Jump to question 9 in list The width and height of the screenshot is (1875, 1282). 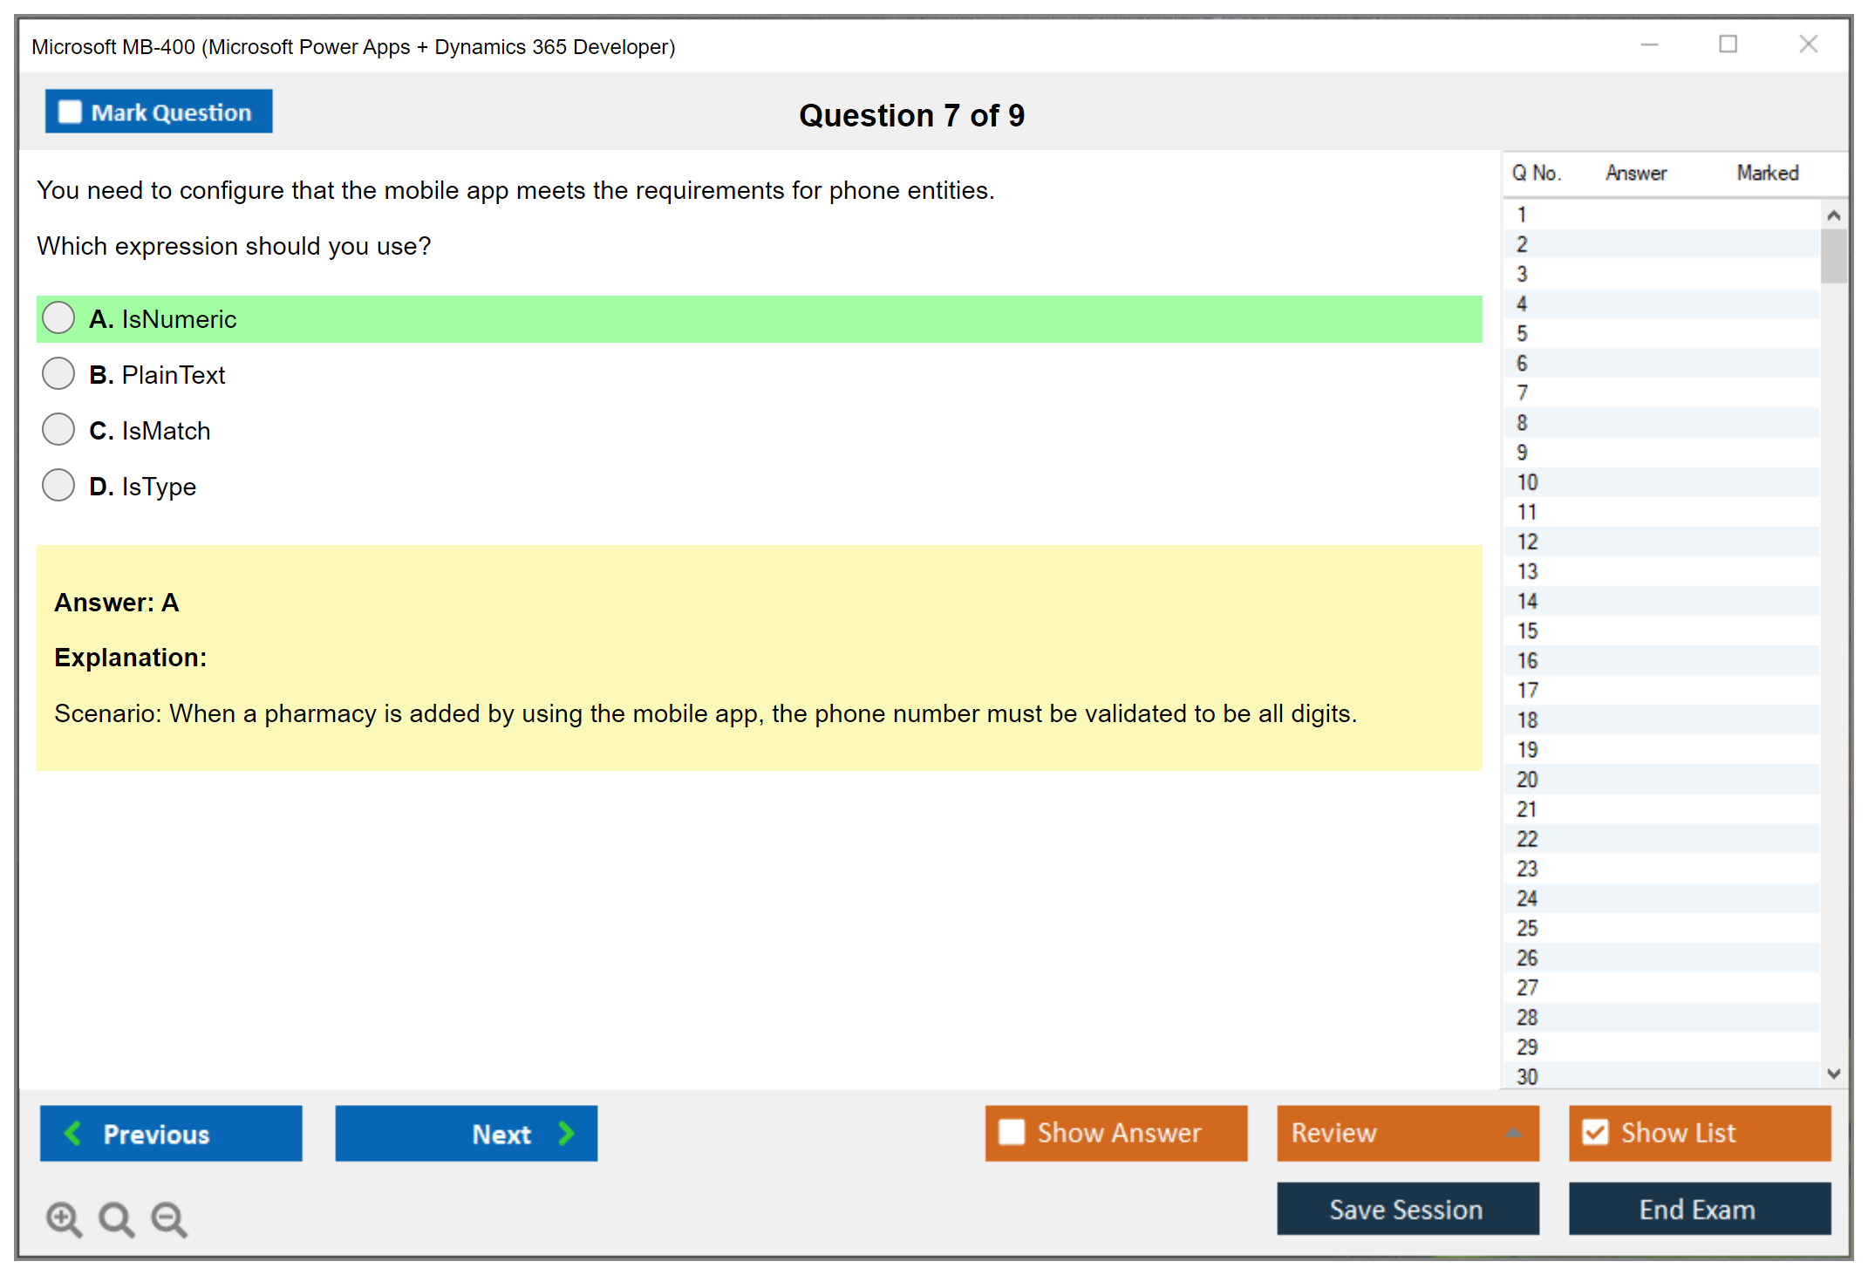pyautogui.click(x=1523, y=453)
